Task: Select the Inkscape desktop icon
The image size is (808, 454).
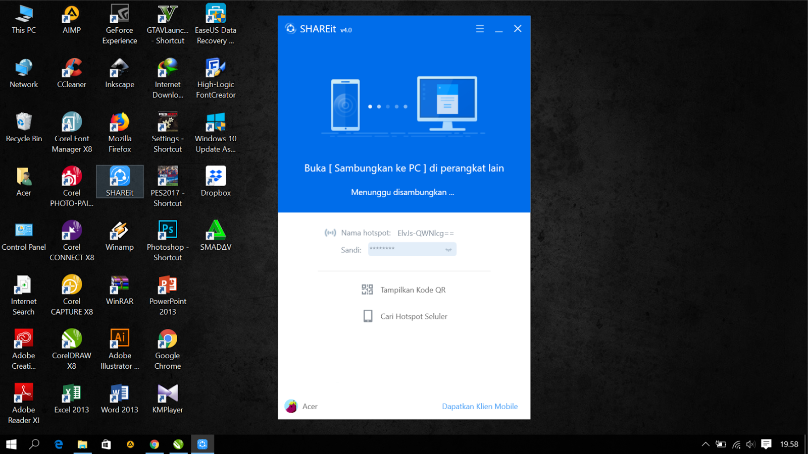Action: (120, 74)
